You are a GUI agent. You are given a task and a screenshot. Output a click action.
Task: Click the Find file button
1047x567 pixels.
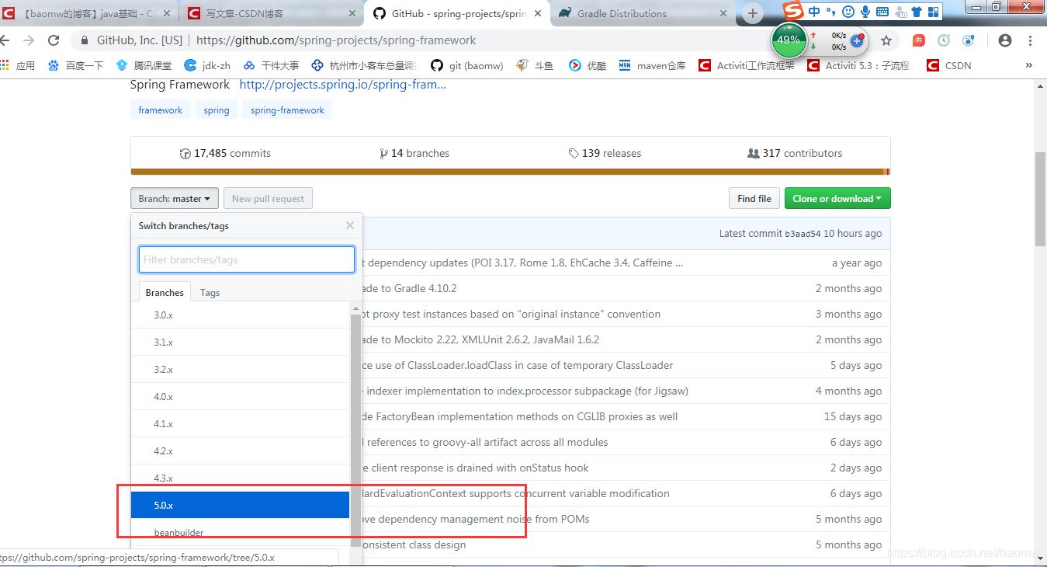pos(754,199)
